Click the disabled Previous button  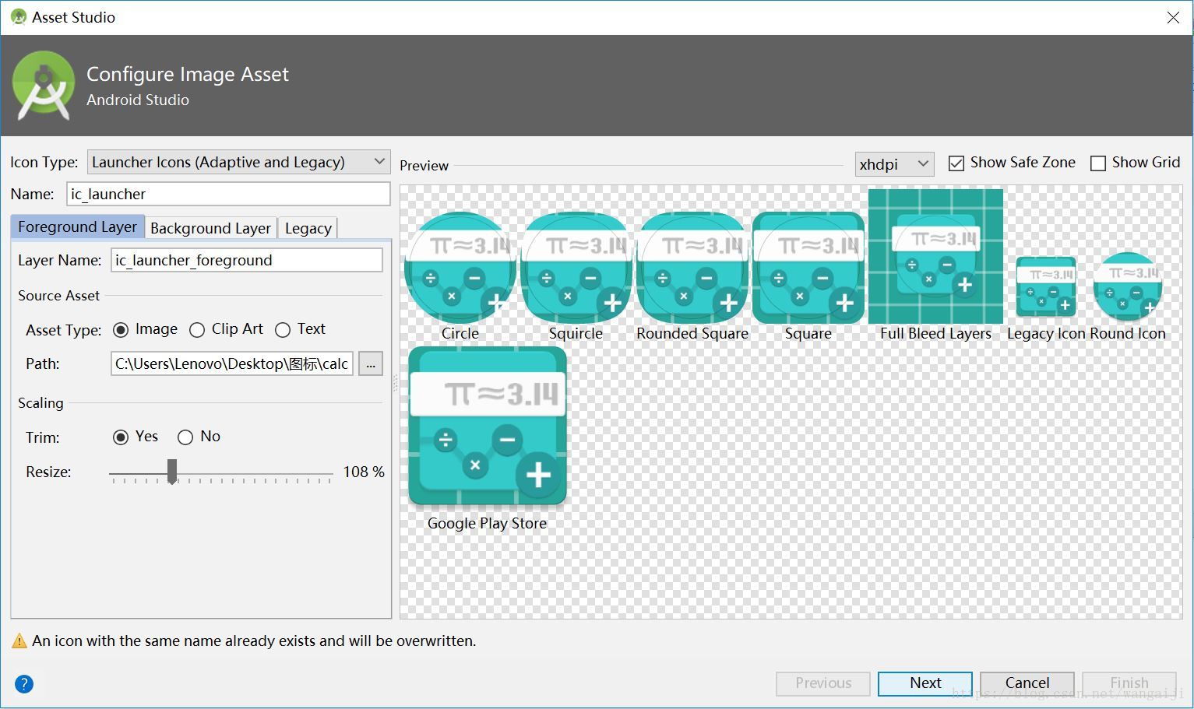click(x=823, y=683)
